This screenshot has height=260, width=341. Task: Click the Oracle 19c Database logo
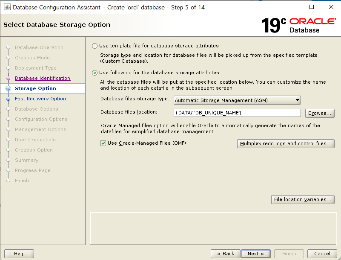pyautogui.click(x=298, y=25)
